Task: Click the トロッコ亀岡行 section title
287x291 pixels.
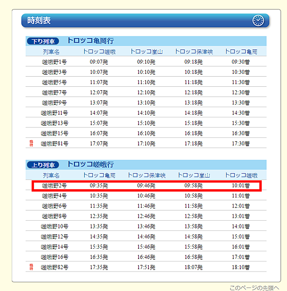Action: (90, 41)
